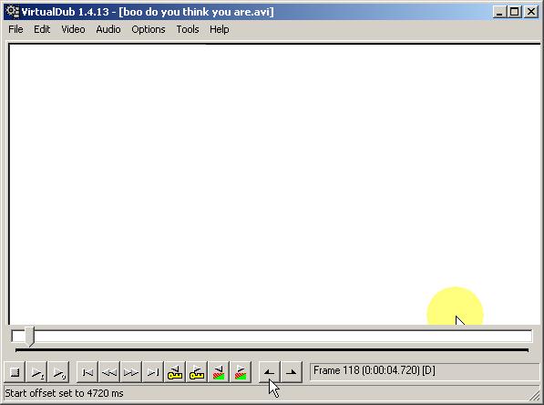Screen dimensions: 544x405
Task: Go to next key frame
Action: pos(197,372)
